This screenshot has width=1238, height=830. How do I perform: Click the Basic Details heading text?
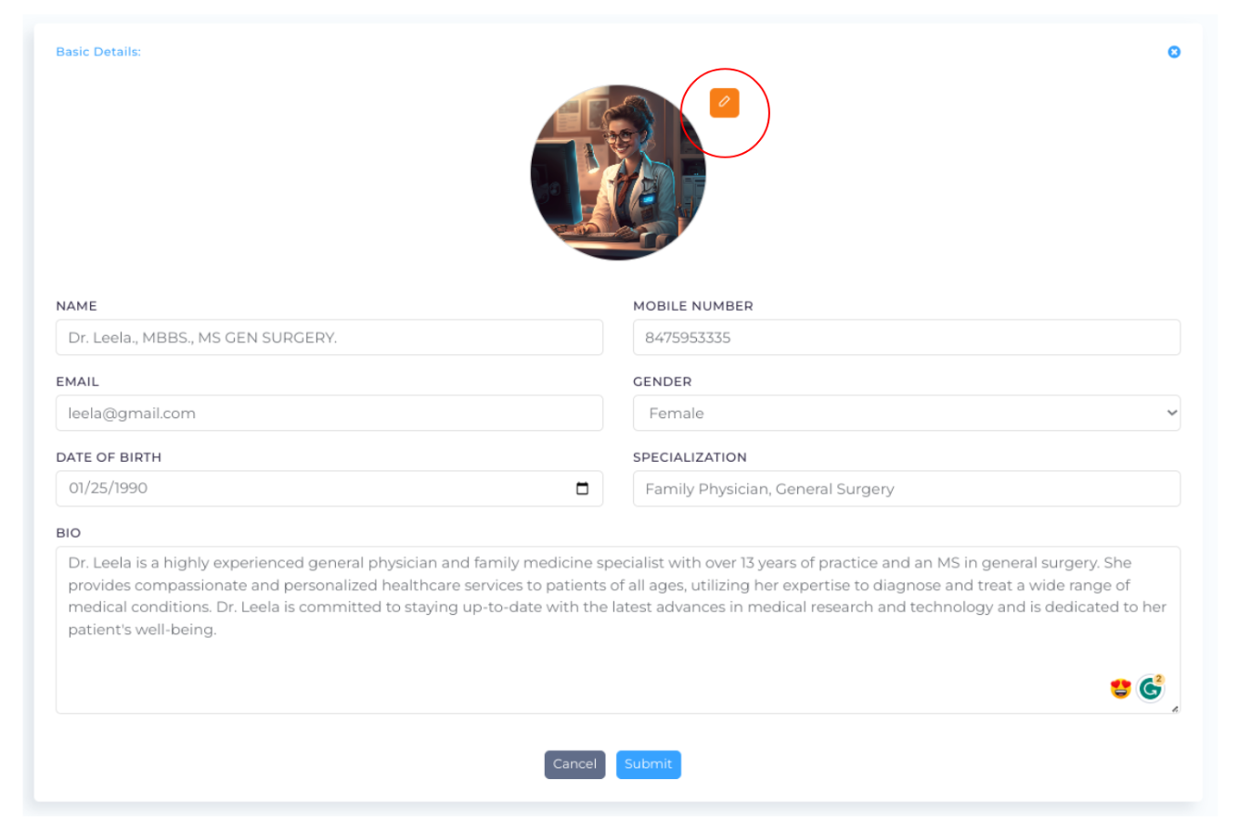coord(98,52)
